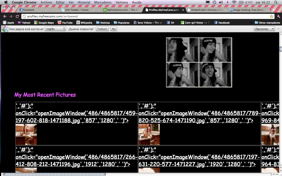
Task: Open the Ayuda menu
Action: point(137,2)
